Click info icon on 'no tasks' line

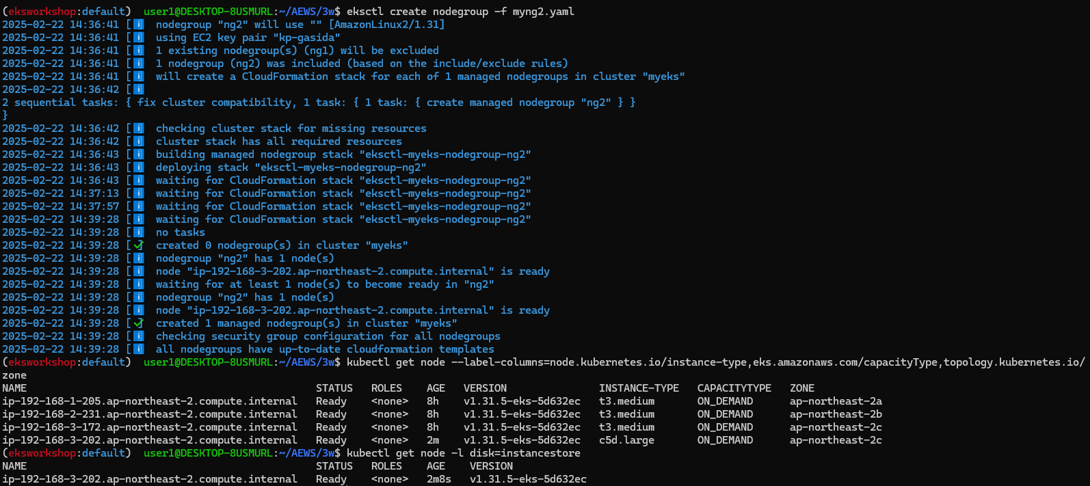[139, 232]
